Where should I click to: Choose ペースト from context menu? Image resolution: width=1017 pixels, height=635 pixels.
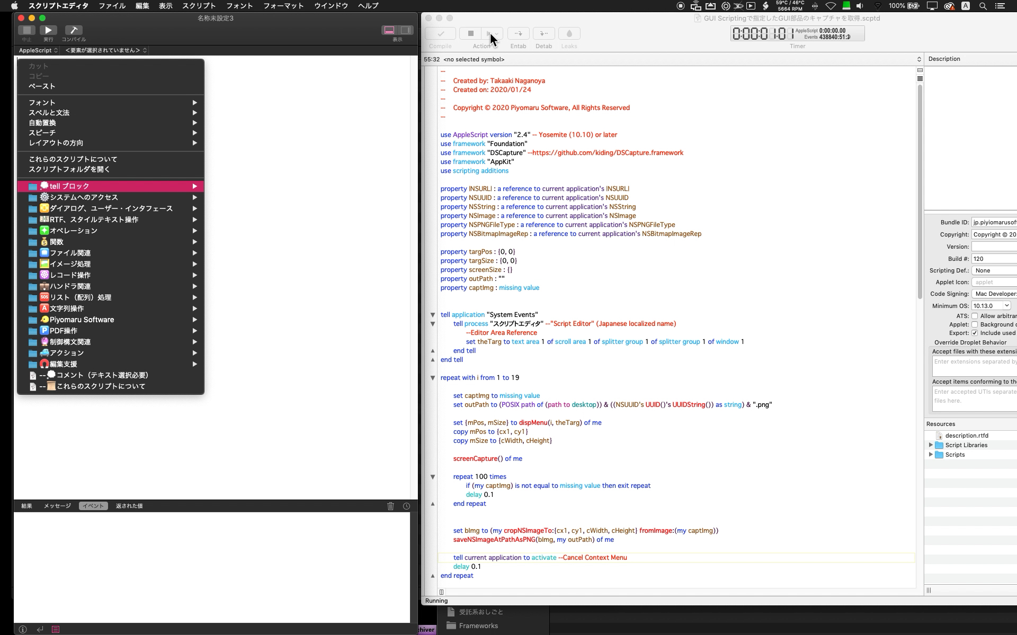pos(111,86)
